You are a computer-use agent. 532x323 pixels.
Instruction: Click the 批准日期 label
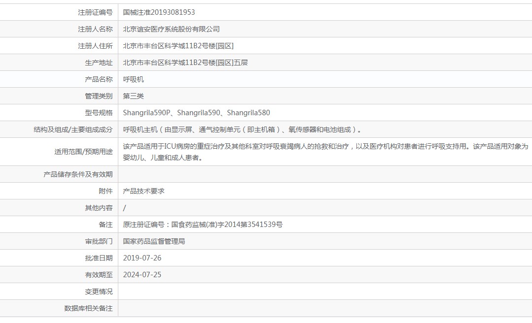click(99, 258)
